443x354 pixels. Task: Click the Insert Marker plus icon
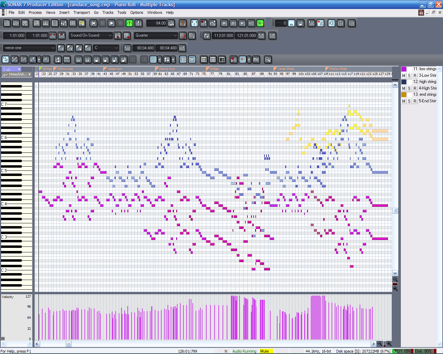pyautogui.click(x=79, y=48)
